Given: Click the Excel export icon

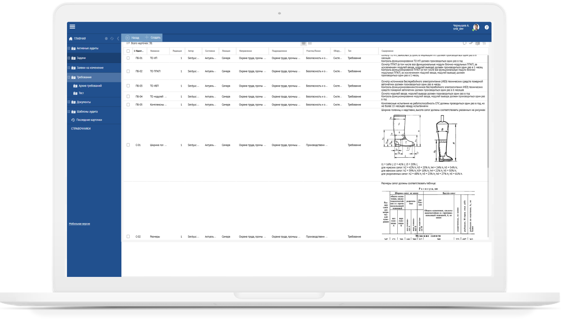Looking at the screenshot, I should click(478, 43).
